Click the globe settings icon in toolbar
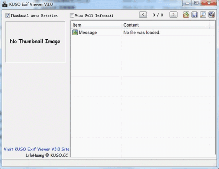This screenshot has width=219, height=169. (211, 15)
